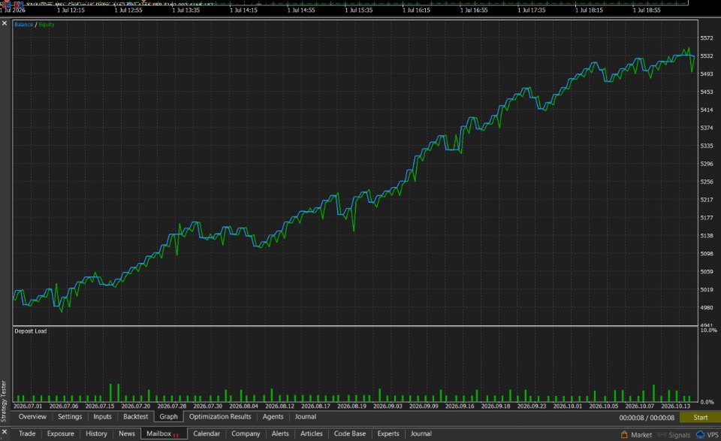This screenshot has width=721, height=441.
Task: Go to the Articles tab
Action: click(312, 433)
